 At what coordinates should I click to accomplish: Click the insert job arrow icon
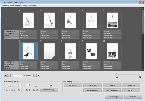50,86
